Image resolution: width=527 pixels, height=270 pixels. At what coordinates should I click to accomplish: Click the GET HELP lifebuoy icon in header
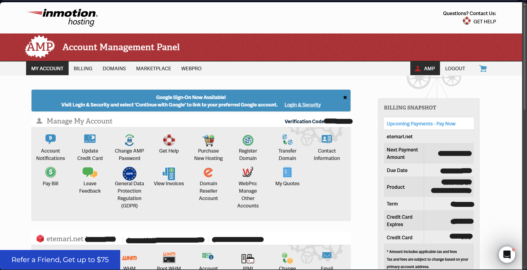tap(467, 21)
